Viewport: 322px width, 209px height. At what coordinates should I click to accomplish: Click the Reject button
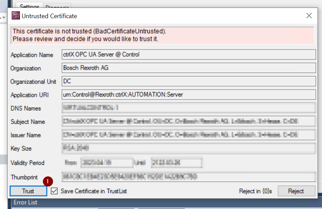tap(296, 191)
